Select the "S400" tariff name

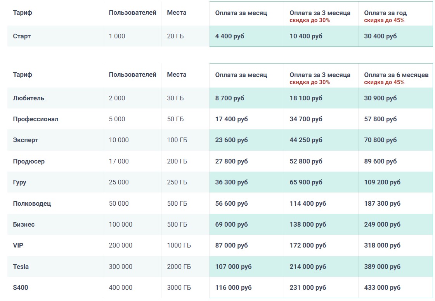click(x=20, y=287)
